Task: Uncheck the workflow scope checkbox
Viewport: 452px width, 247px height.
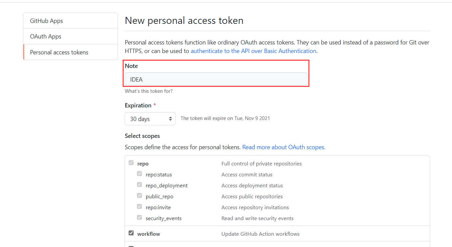Action: [131, 233]
